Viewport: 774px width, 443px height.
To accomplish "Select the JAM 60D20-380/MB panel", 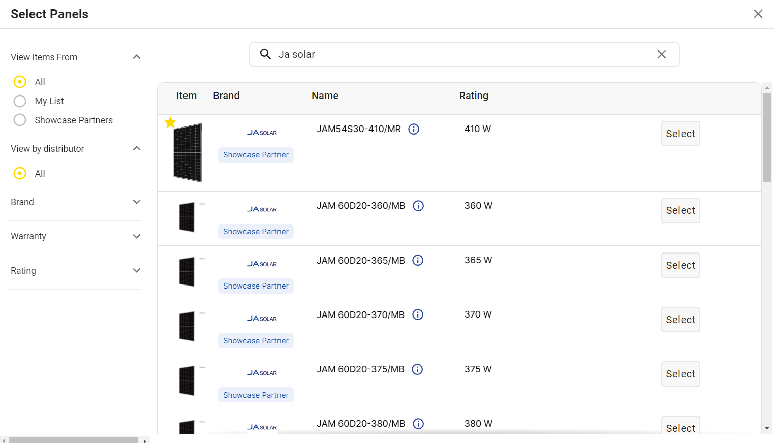I will 680,426.
